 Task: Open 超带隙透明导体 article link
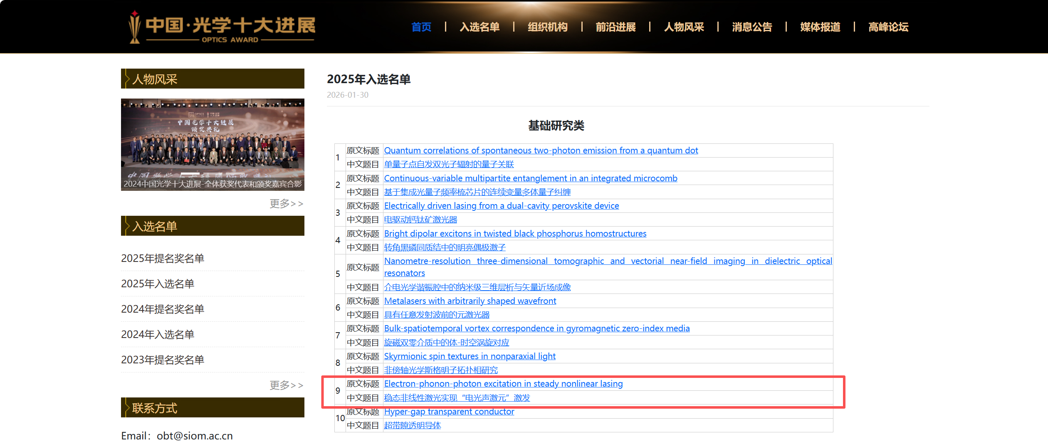click(x=412, y=425)
